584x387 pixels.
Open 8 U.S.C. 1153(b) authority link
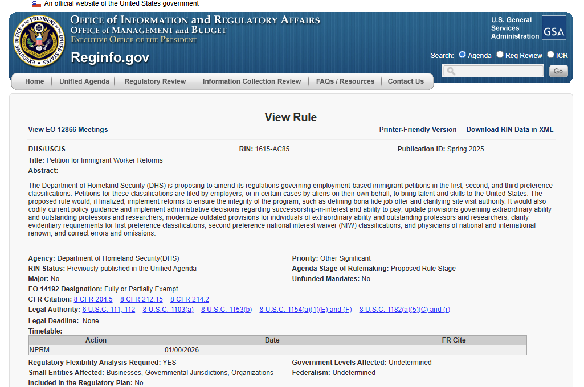226,310
